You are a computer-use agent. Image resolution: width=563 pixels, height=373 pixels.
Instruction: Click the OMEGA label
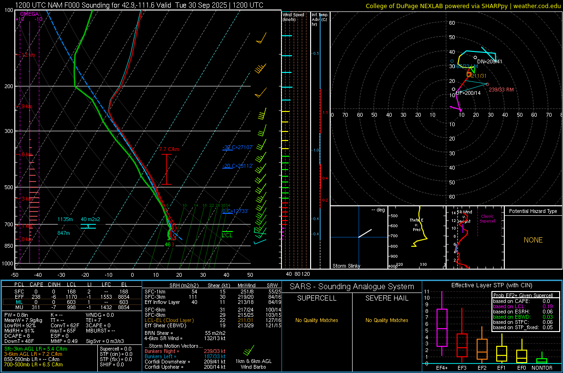point(30,14)
